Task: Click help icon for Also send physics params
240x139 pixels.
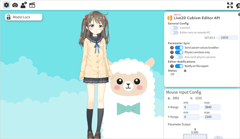Action: tap(172, 57)
